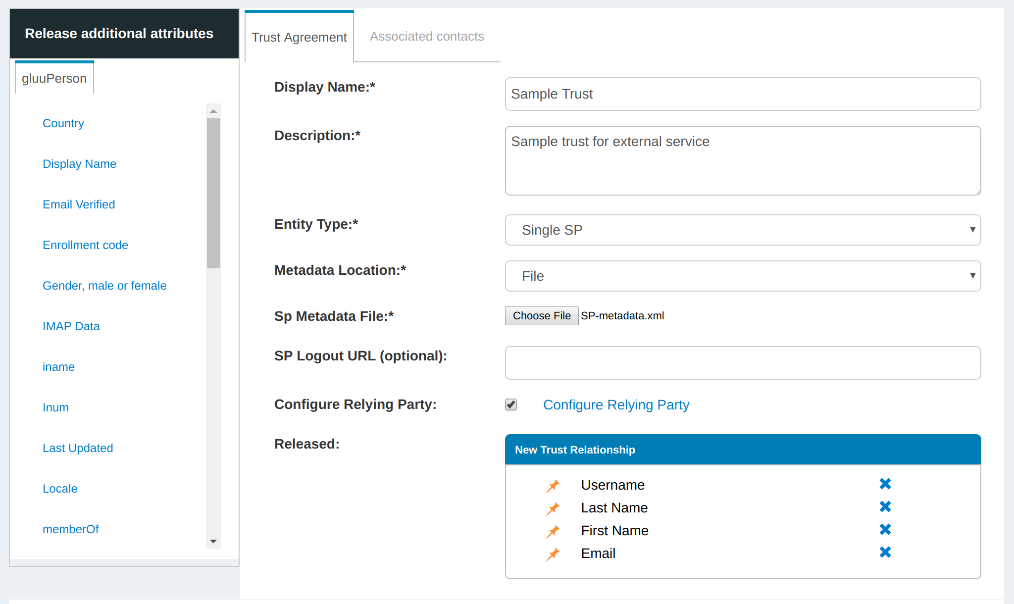
Task: Click into the Display Name field
Action: [x=743, y=94]
